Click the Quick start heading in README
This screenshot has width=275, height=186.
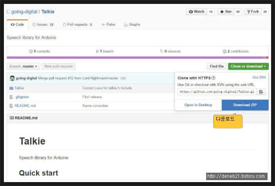coord(39,173)
